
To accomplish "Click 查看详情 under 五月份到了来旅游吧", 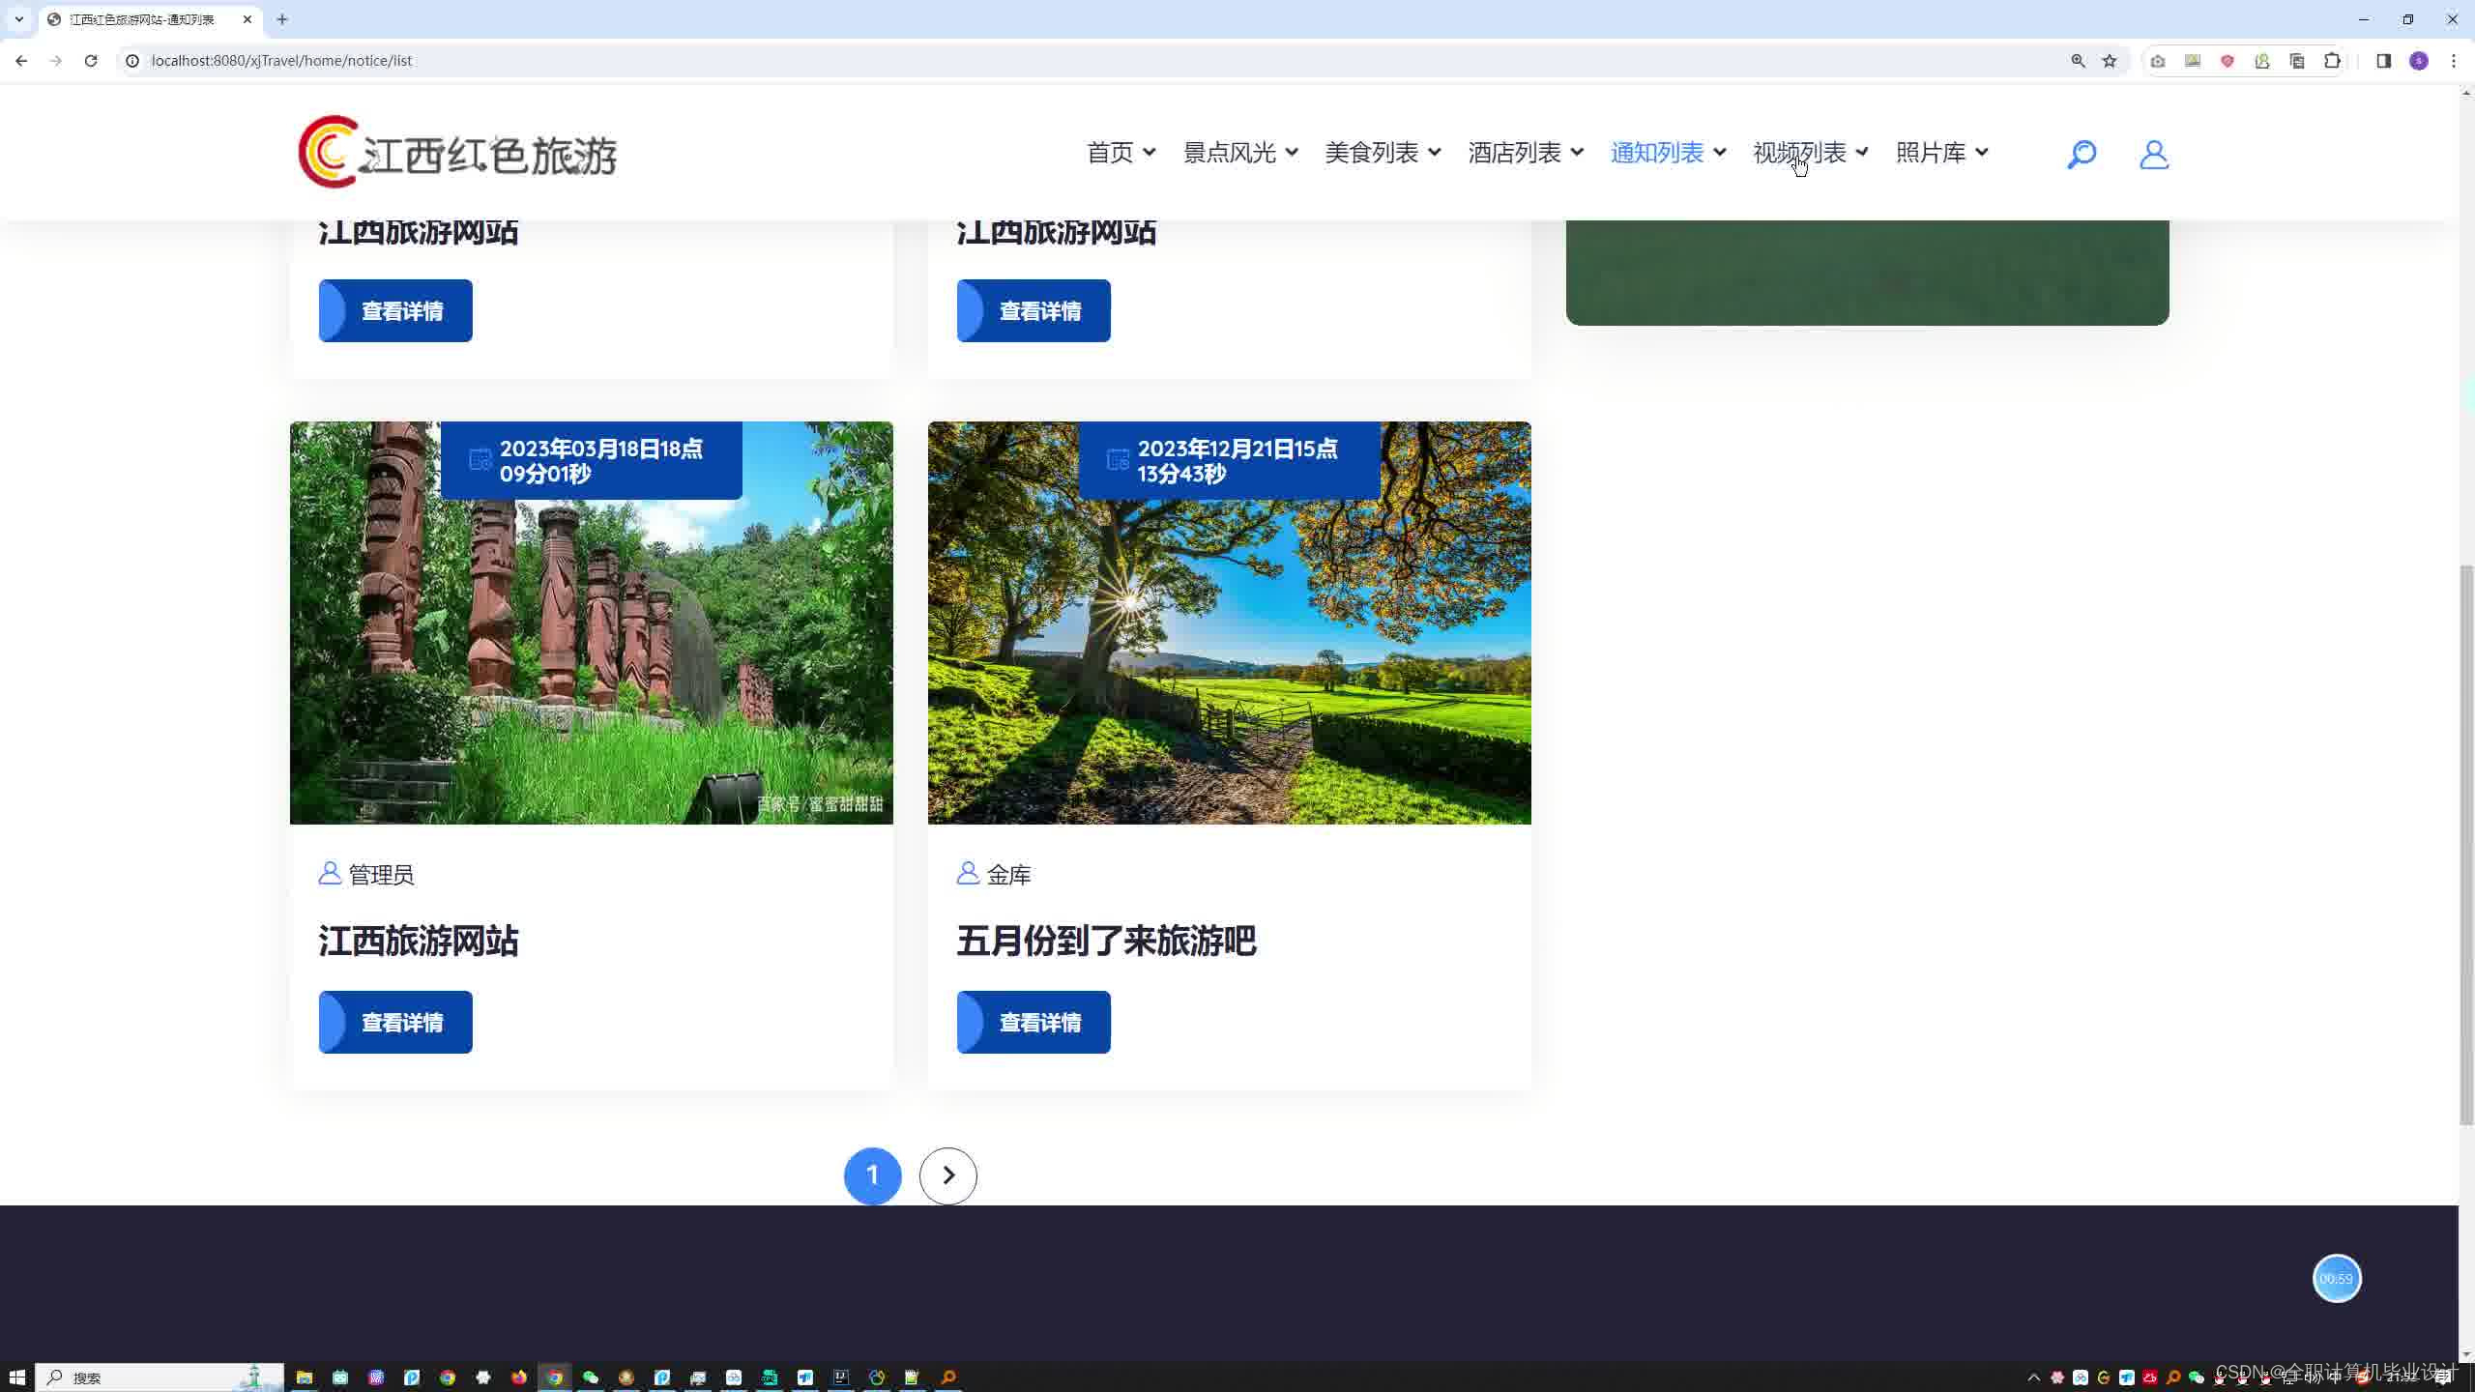I will 1034,1022.
